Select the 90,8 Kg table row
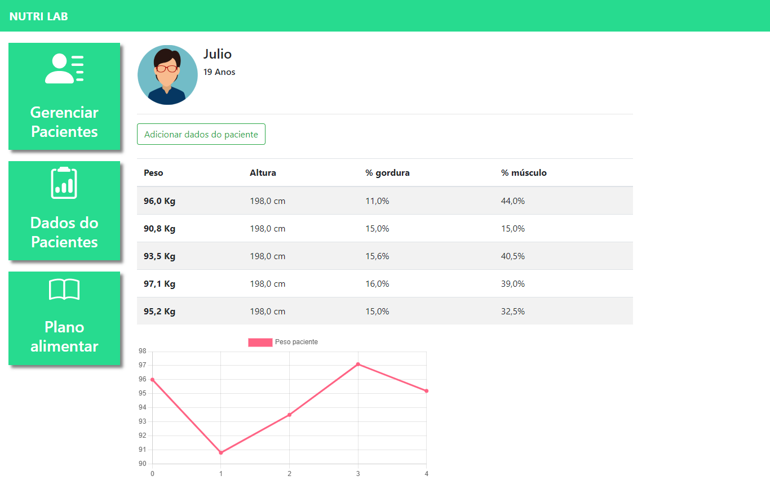This screenshot has width=770, height=480. click(384, 228)
